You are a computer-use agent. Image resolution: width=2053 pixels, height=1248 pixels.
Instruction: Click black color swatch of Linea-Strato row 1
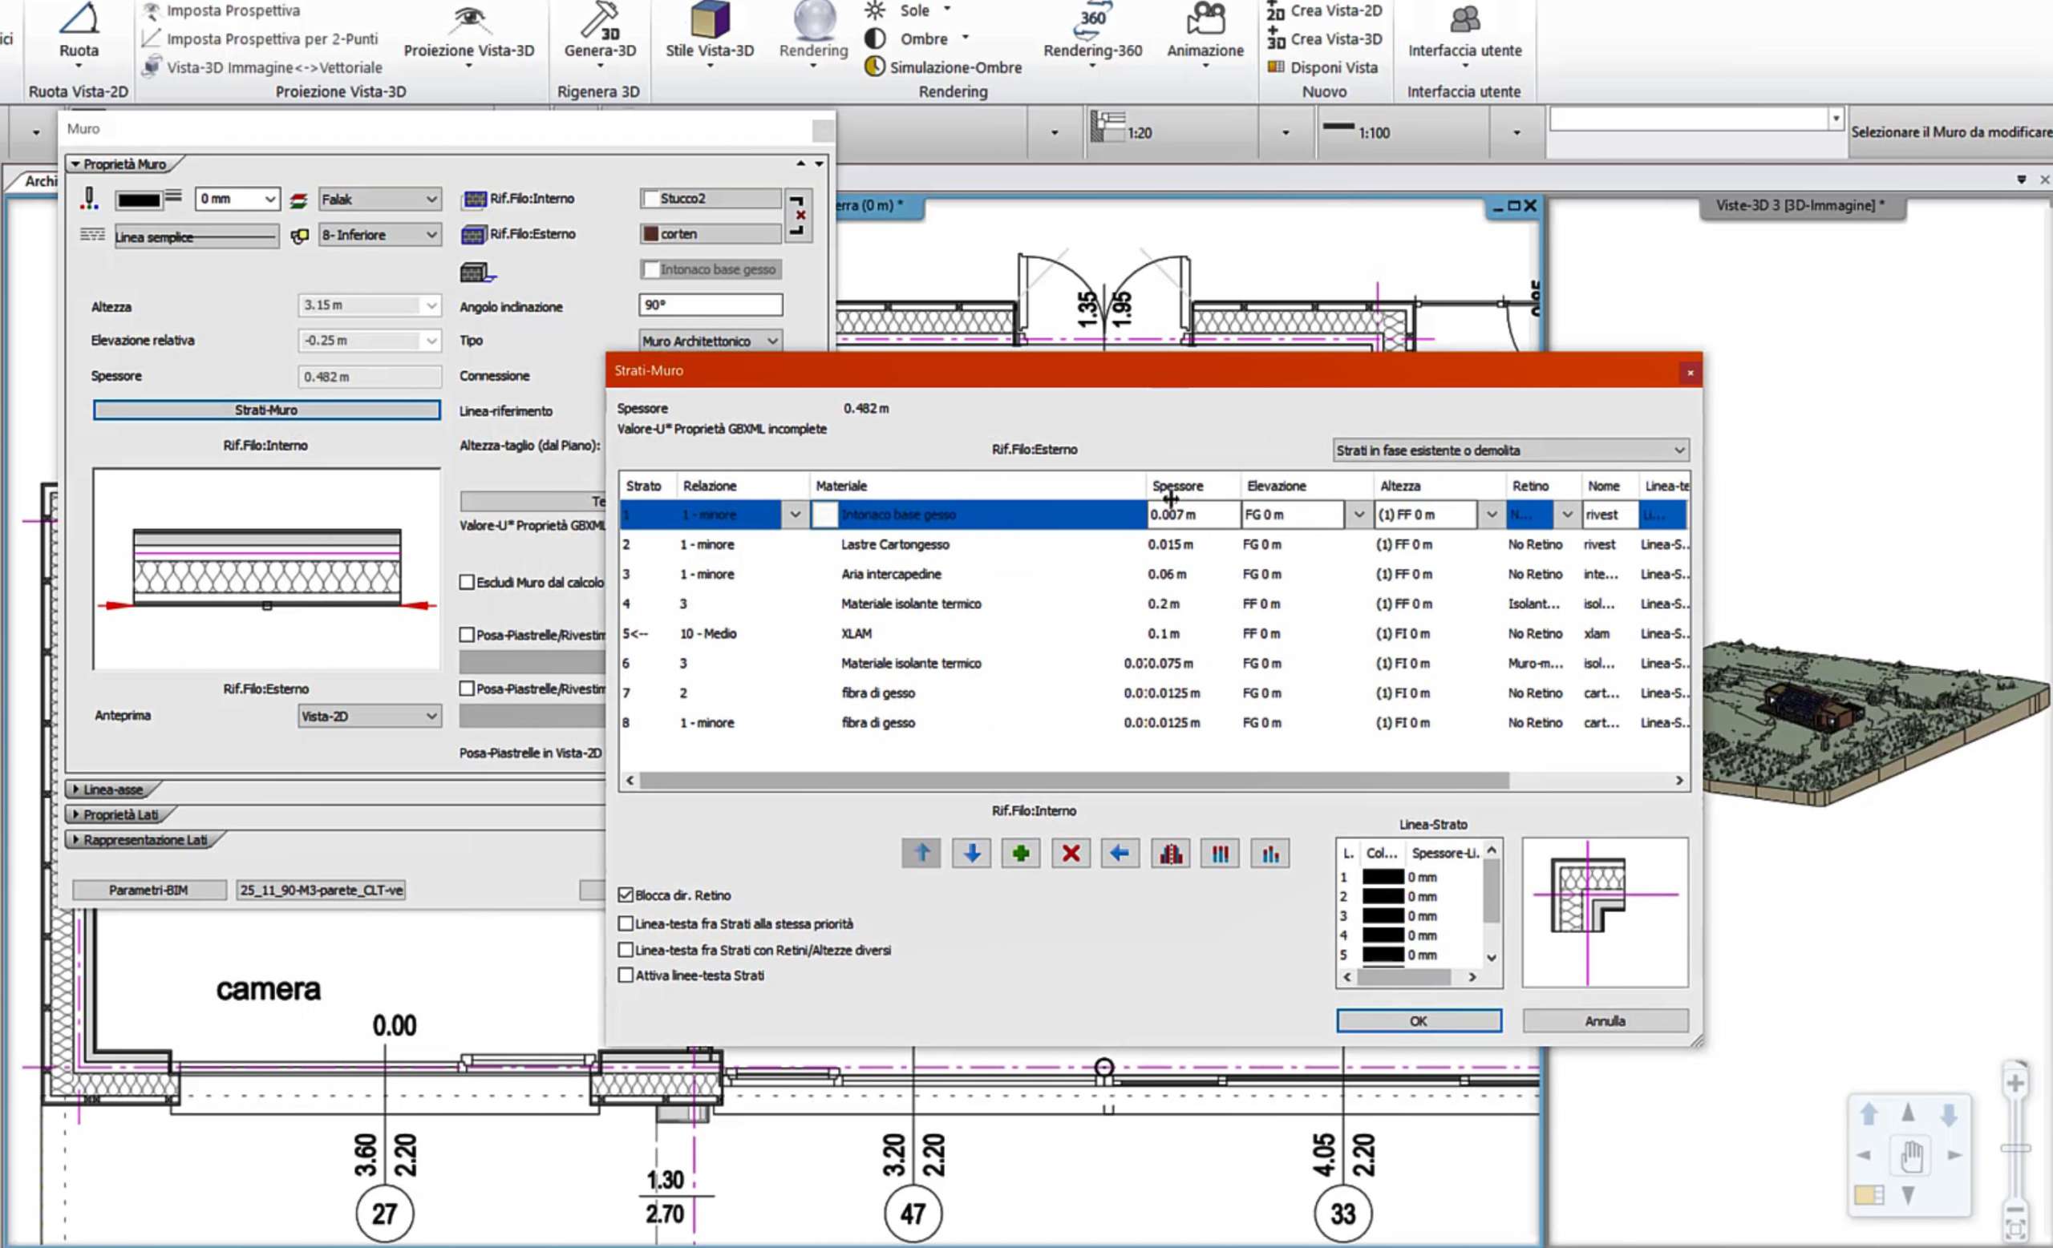coord(1383,877)
